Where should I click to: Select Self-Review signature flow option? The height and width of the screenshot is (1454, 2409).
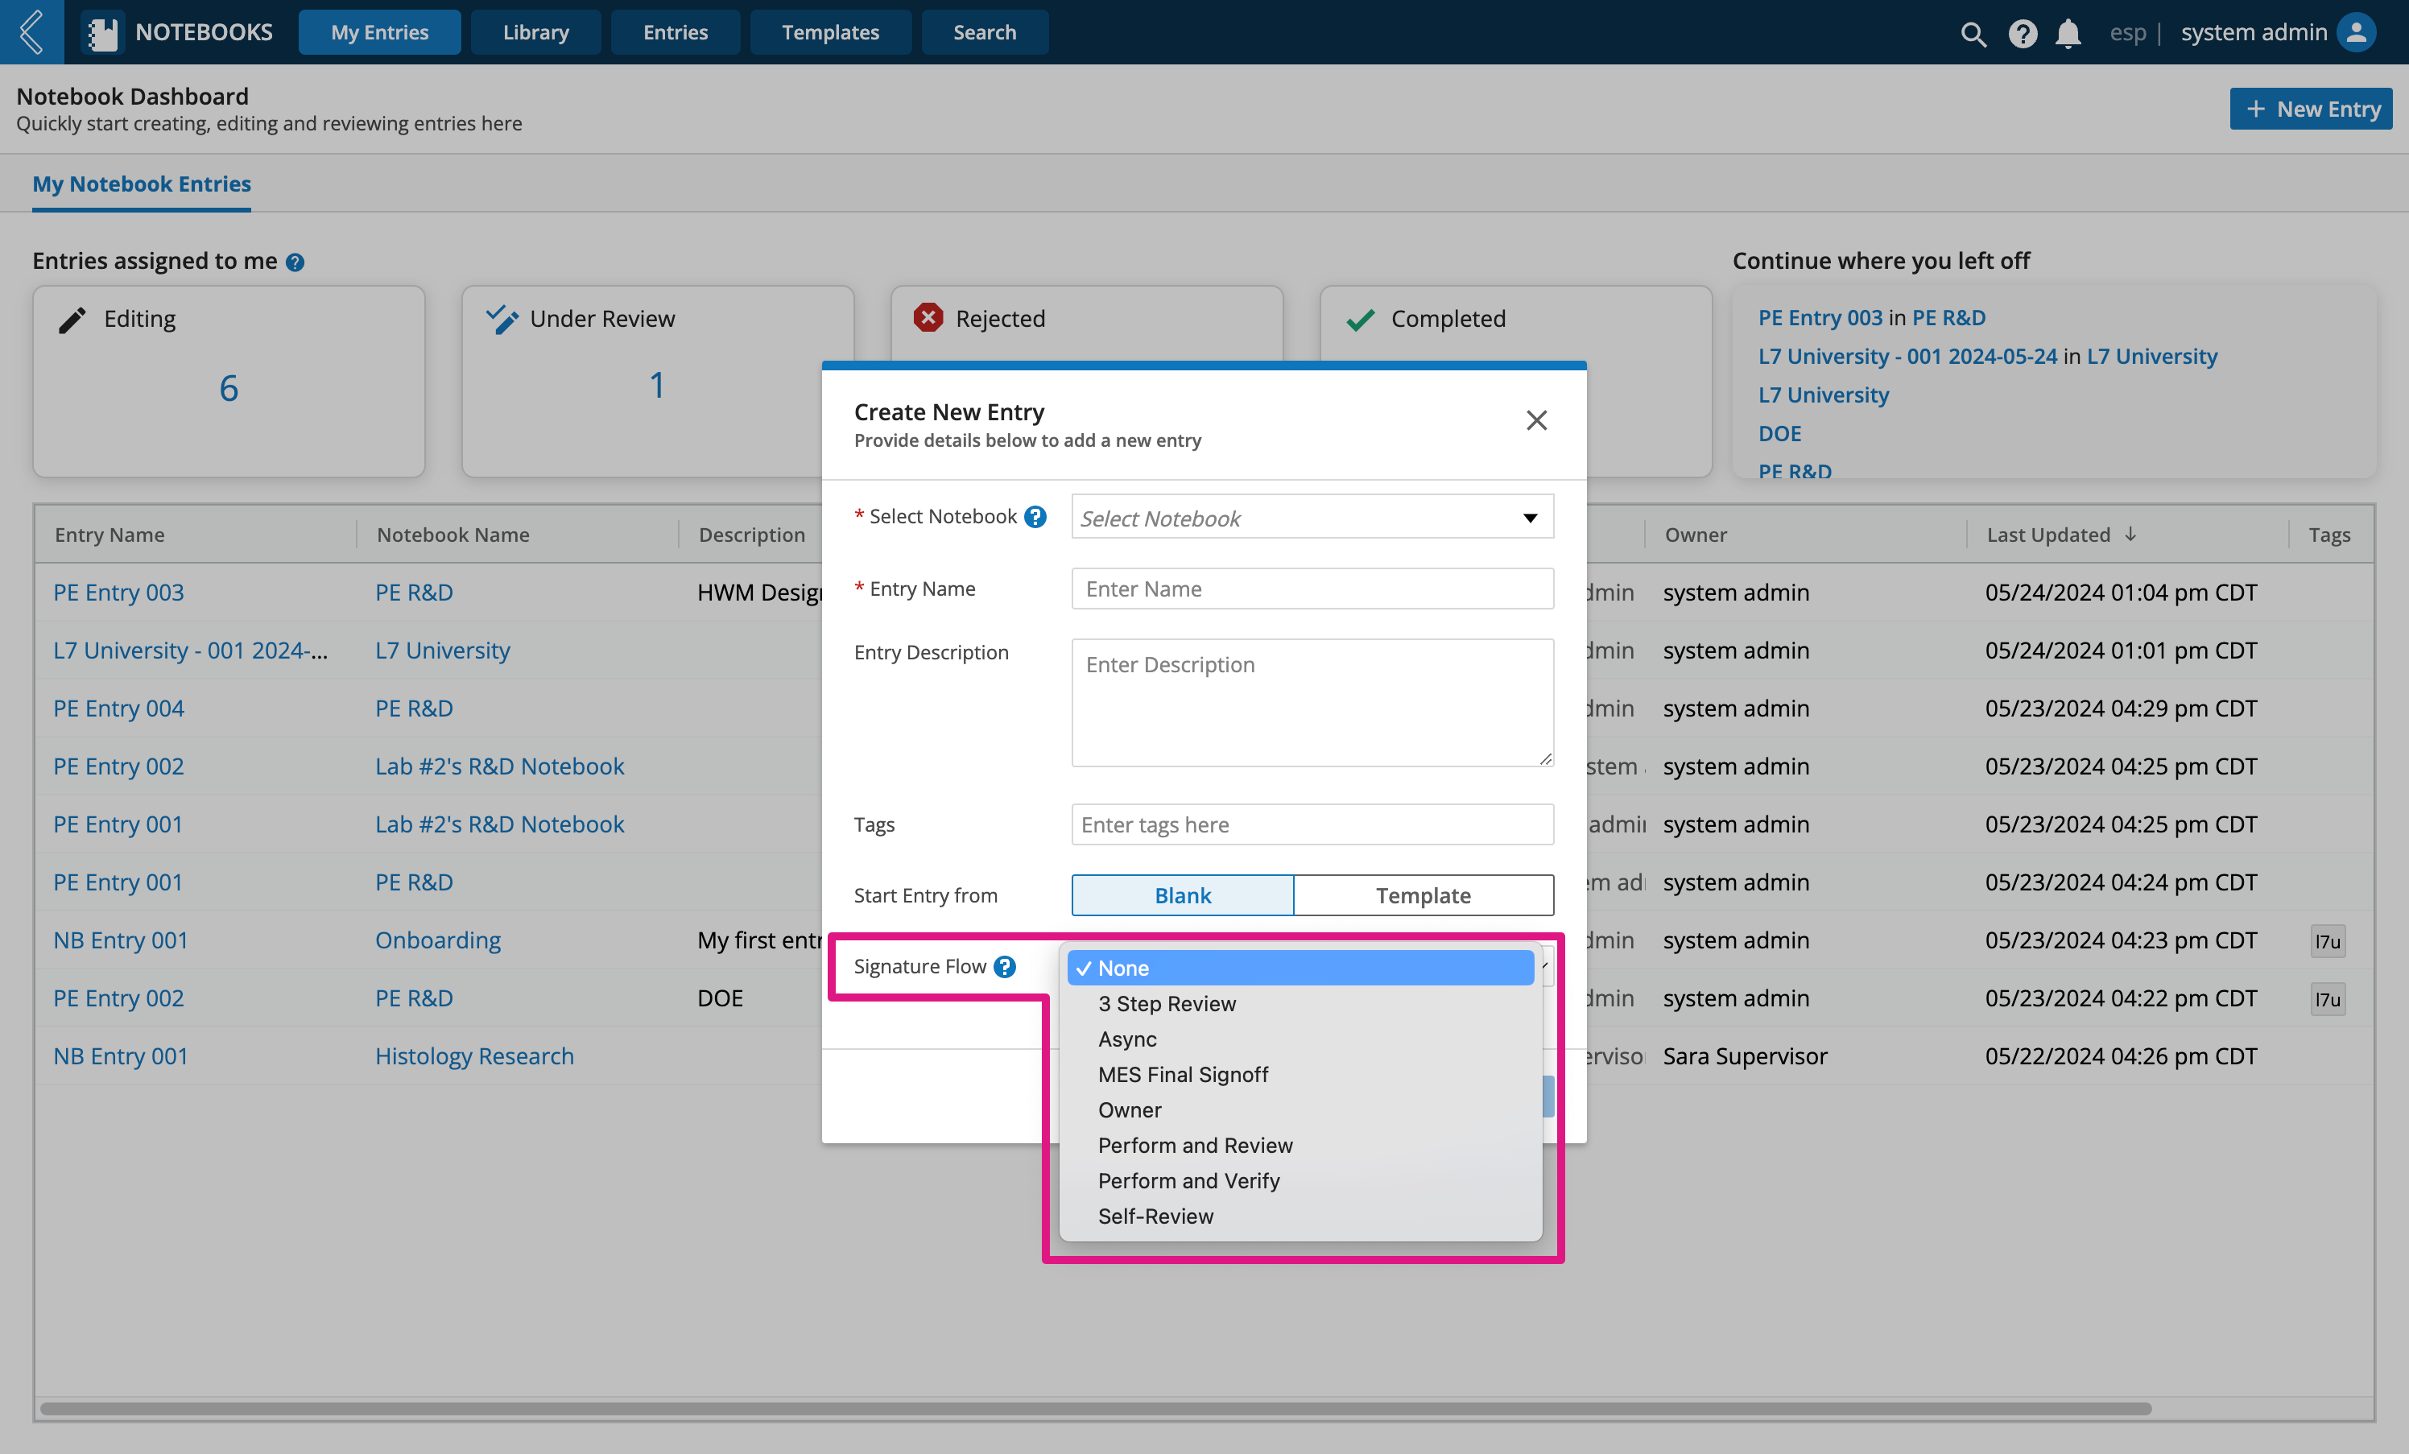click(x=1155, y=1215)
